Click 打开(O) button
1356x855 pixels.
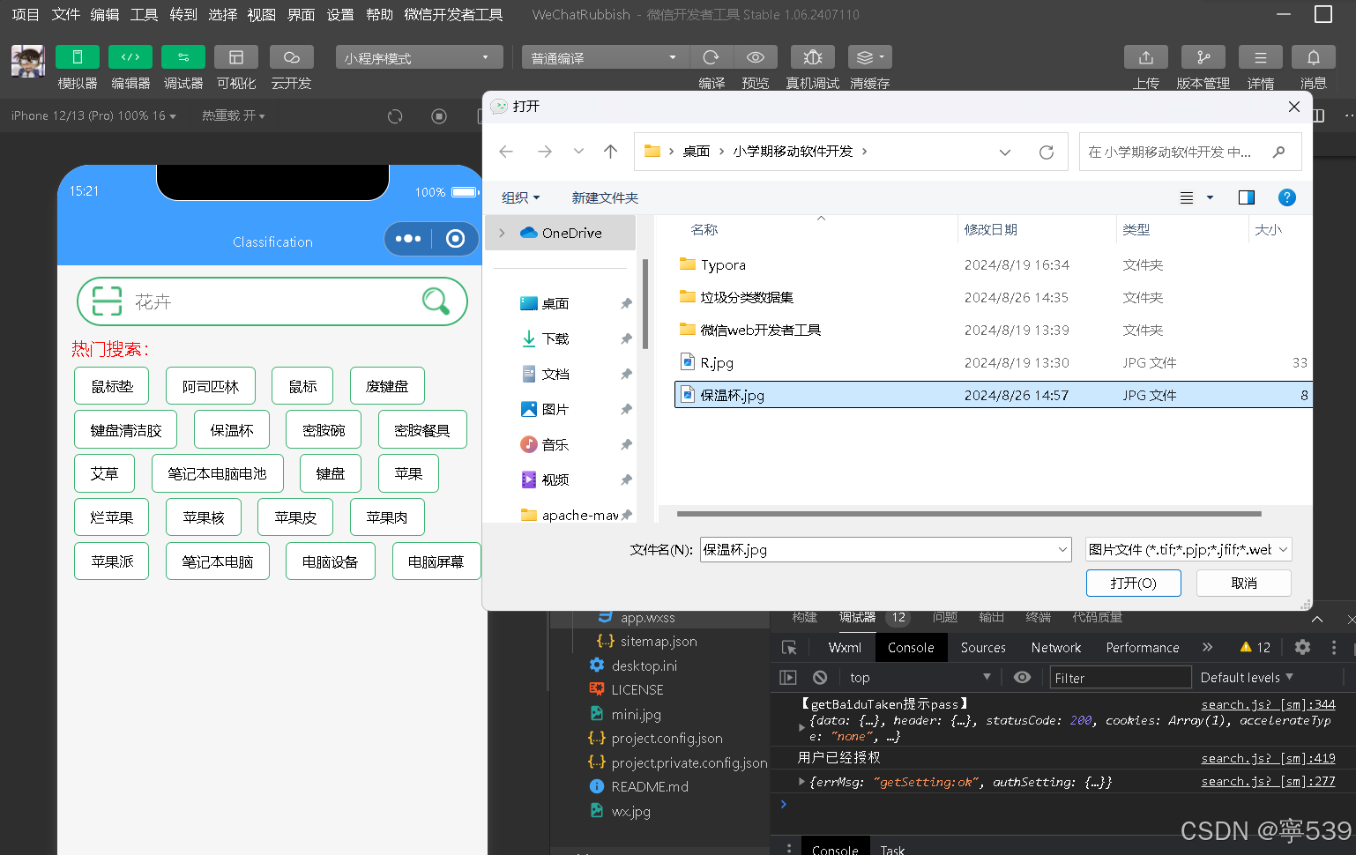coord(1134,583)
